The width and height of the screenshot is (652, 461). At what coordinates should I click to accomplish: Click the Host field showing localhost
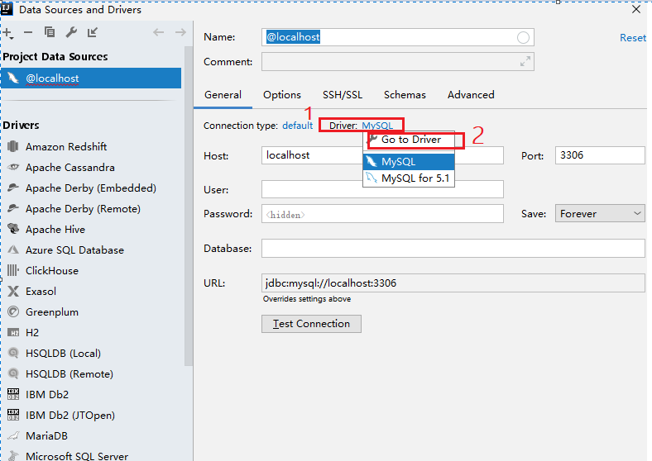382,155
